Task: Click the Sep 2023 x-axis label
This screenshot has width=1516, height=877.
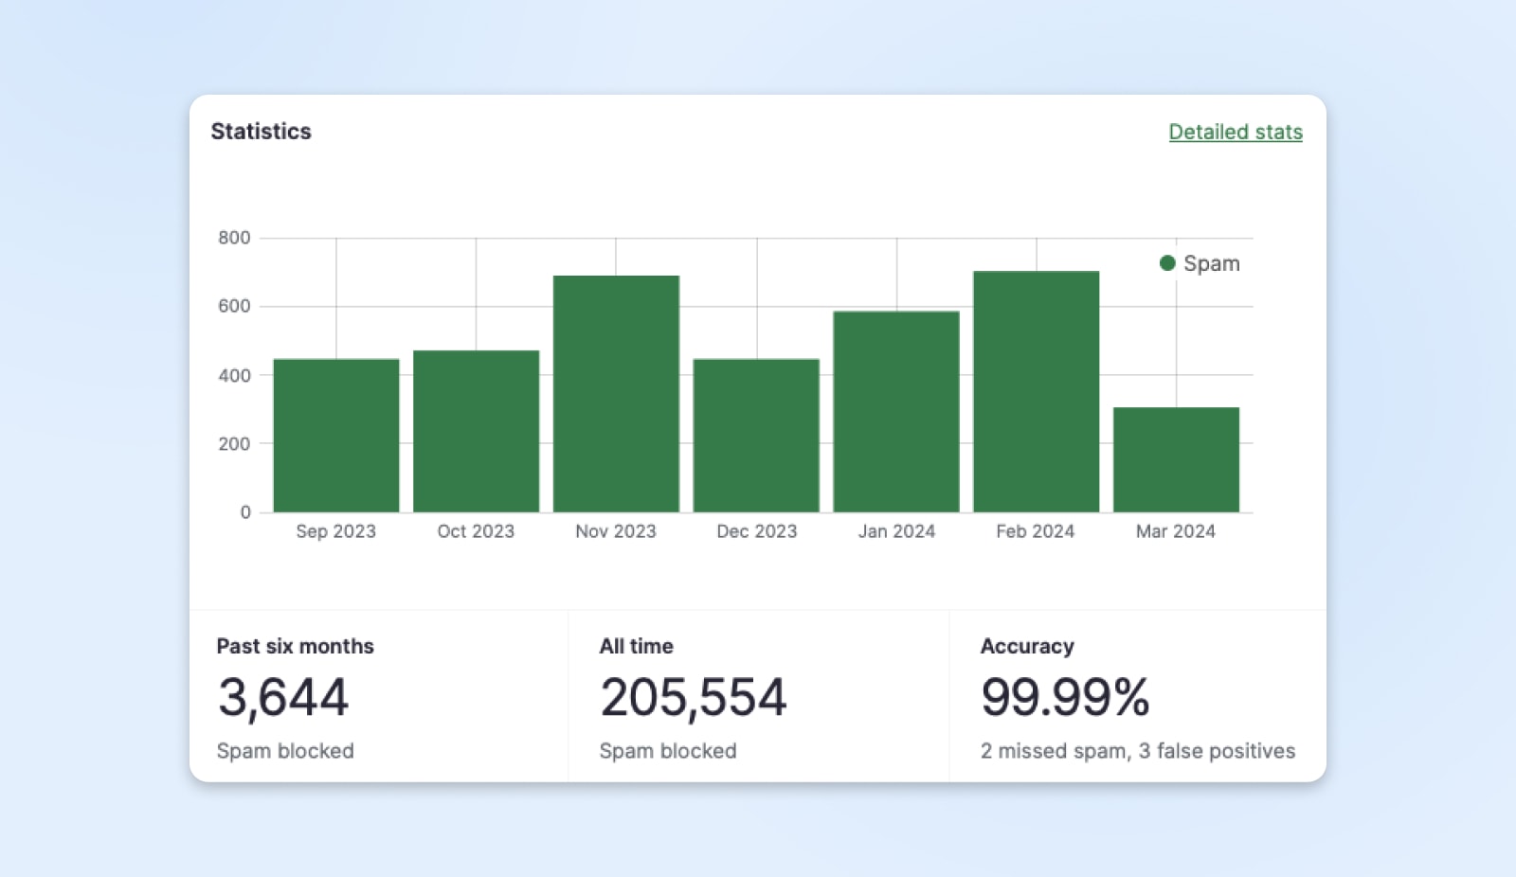Action: tap(335, 531)
